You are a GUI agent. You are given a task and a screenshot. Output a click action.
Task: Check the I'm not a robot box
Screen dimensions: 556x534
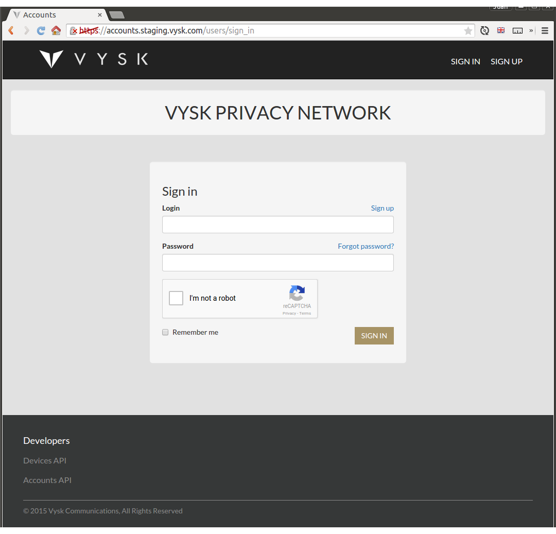pyautogui.click(x=176, y=298)
